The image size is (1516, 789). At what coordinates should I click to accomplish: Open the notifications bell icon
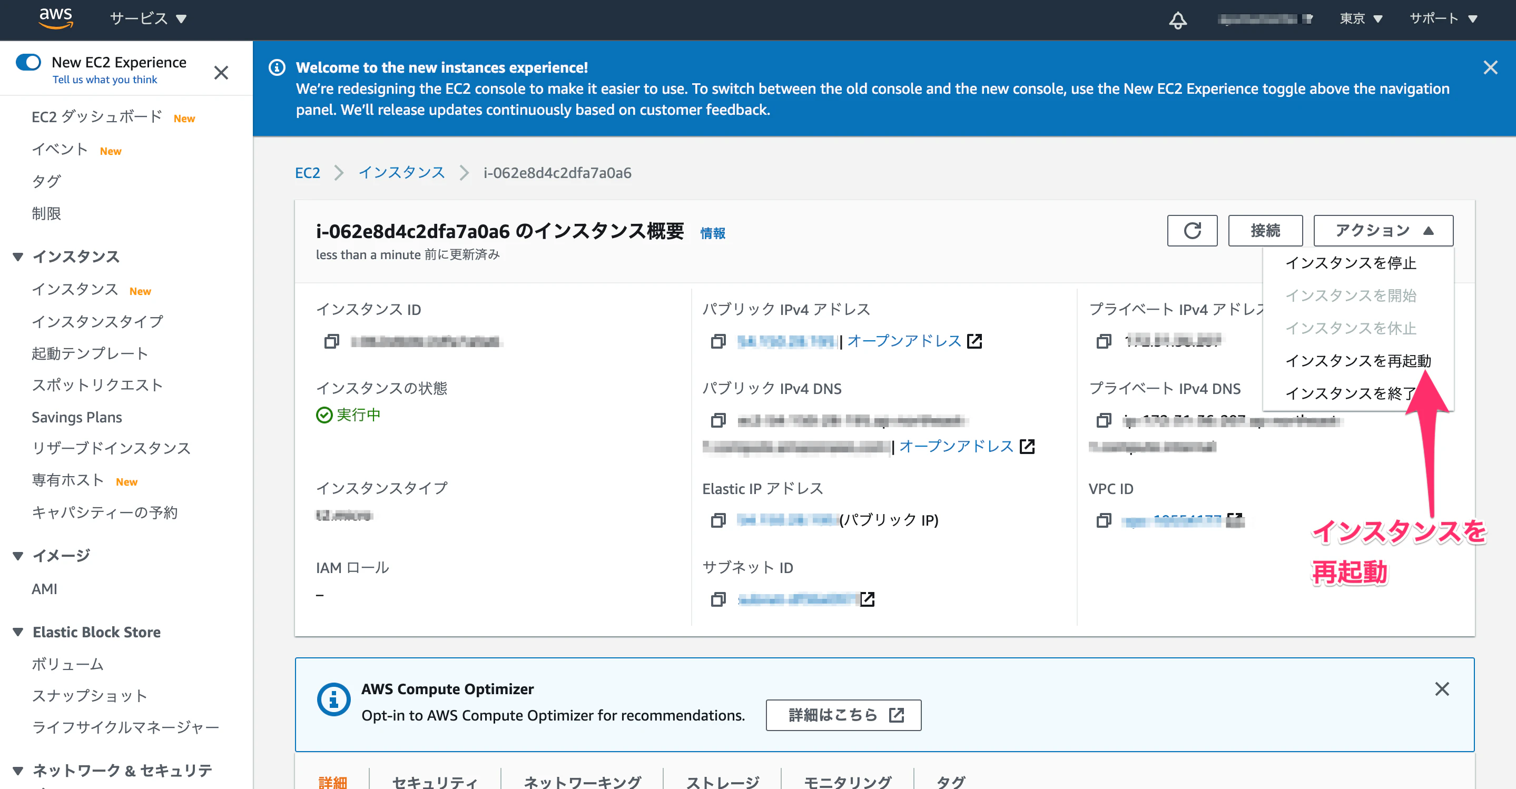click(1177, 19)
